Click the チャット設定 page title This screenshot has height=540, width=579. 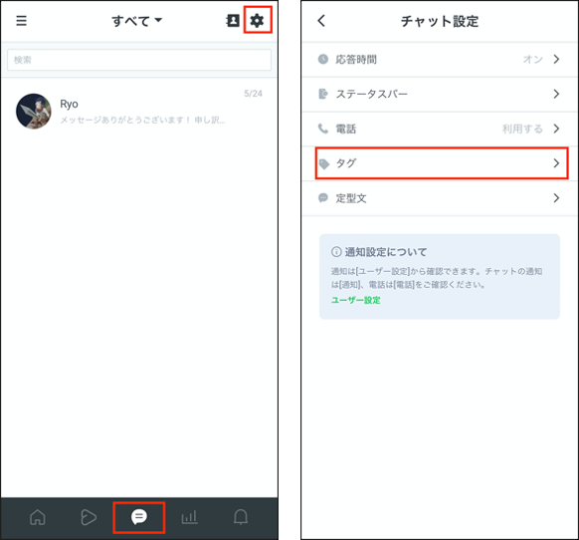pyautogui.click(x=440, y=21)
